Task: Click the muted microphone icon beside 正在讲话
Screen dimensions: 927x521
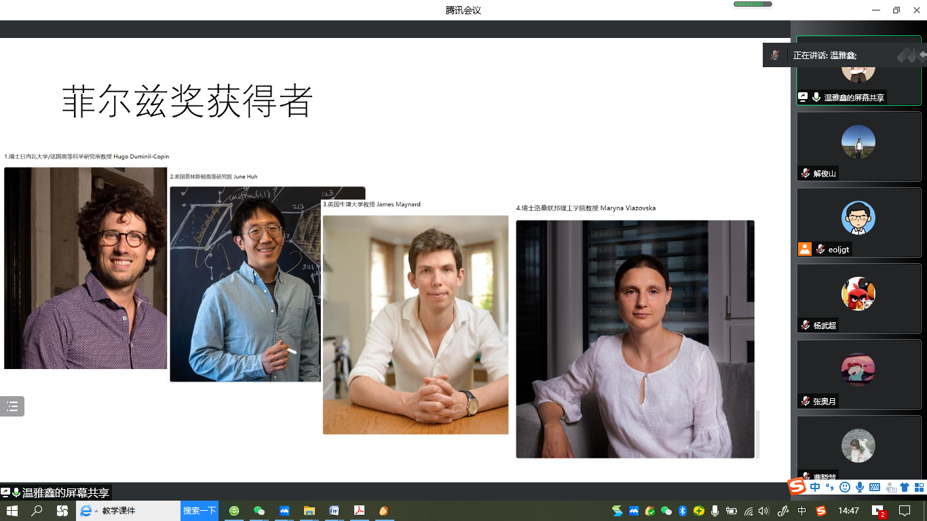Action: 775,55
